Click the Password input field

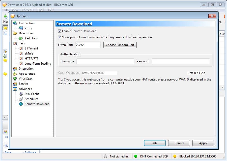tap(181, 61)
